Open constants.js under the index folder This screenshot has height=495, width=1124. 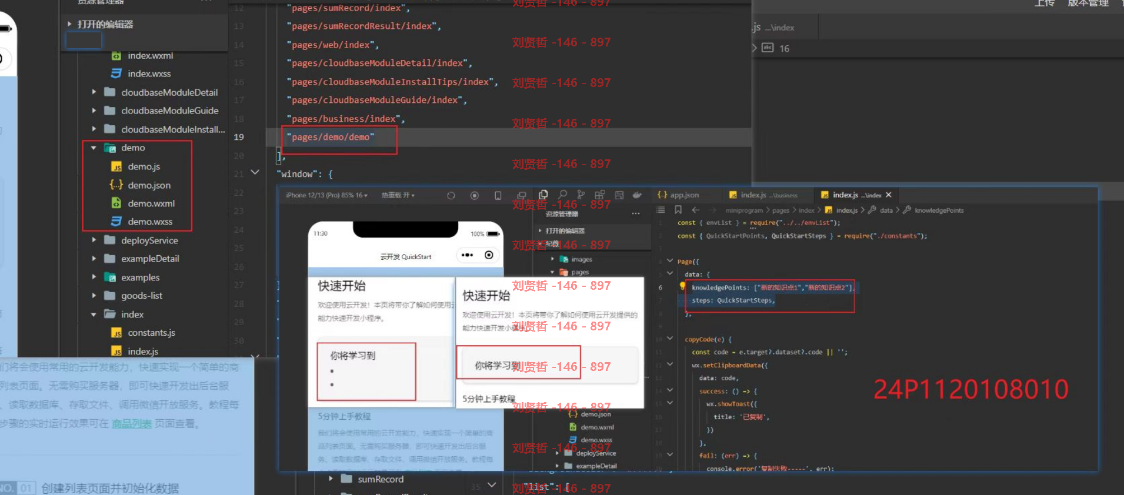(x=152, y=333)
